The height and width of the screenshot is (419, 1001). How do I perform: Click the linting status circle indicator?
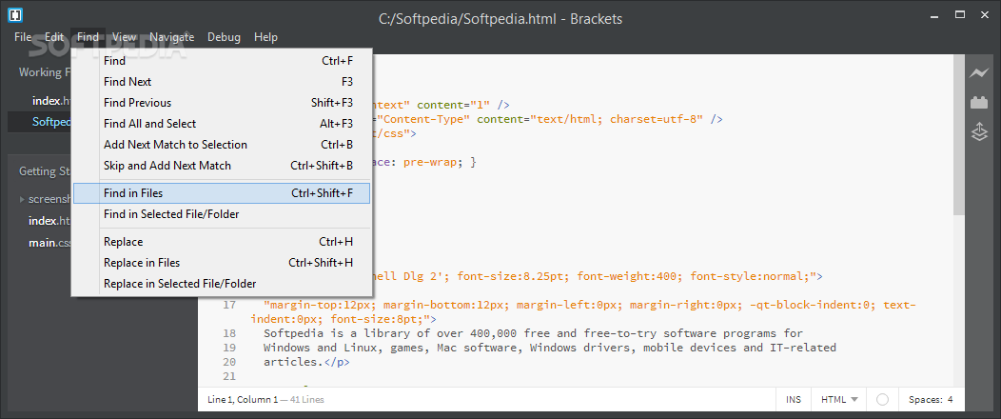882,400
